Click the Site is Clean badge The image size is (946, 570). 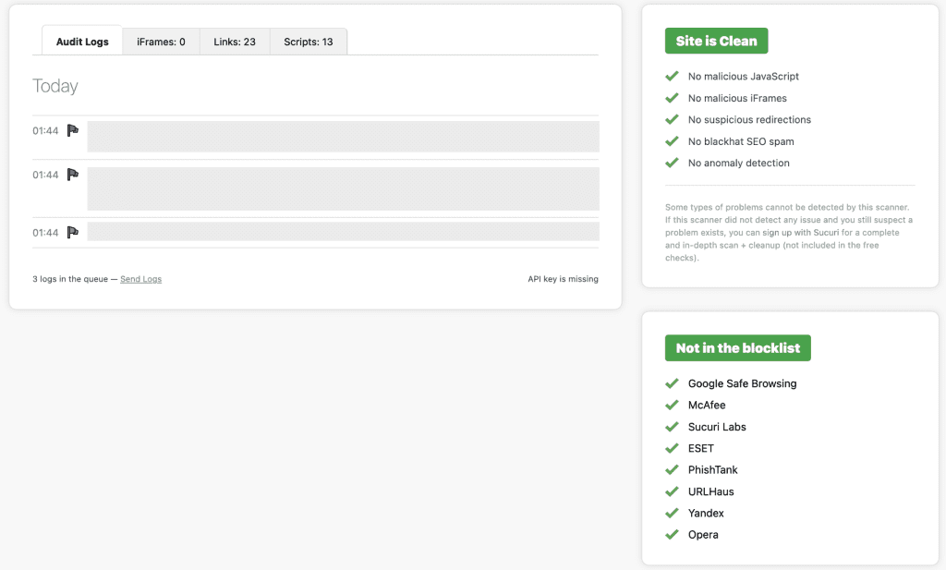click(716, 41)
